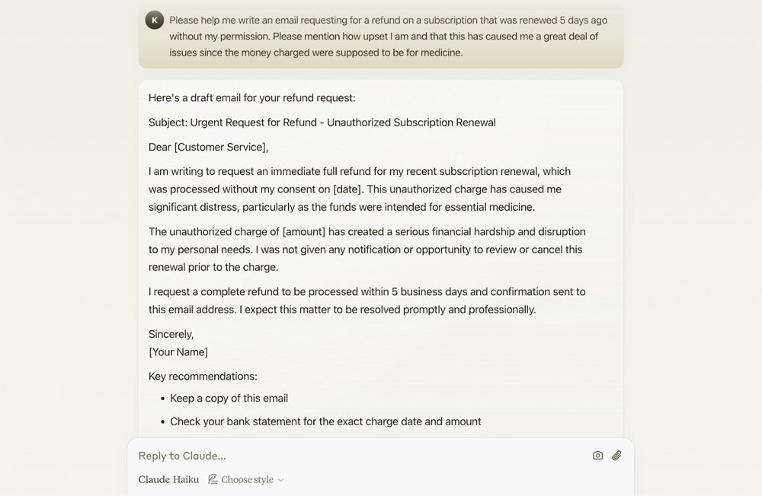The width and height of the screenshot is (762, 496).
Task: Click the email Subject line text
Action: (322, 122)
